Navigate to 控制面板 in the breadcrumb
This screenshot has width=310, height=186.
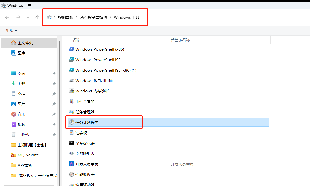click(66, 17)
